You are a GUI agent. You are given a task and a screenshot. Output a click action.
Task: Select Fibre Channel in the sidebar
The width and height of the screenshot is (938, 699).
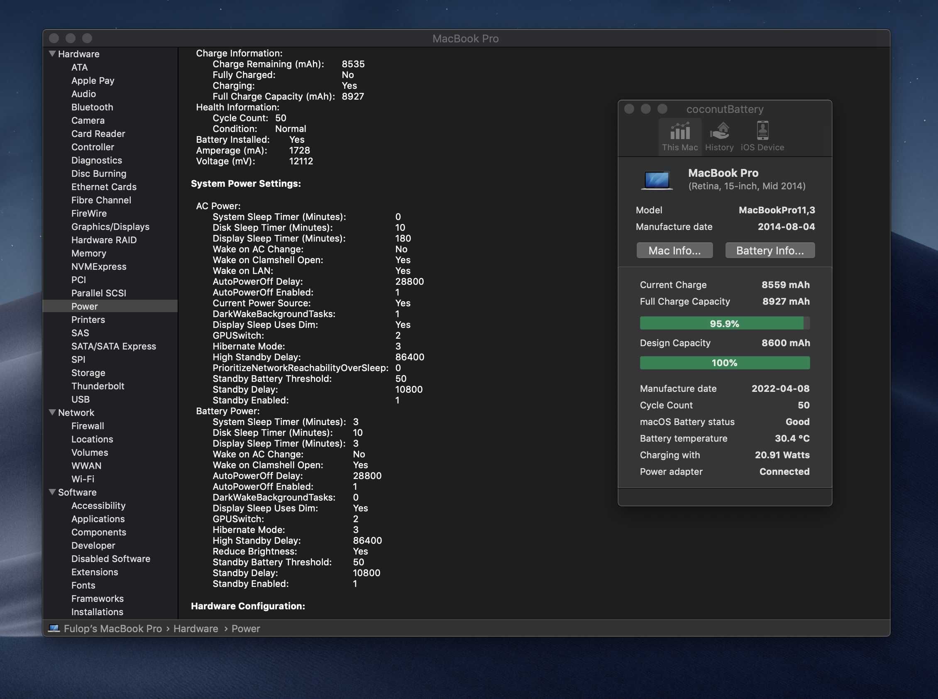[x=101, y=200]
